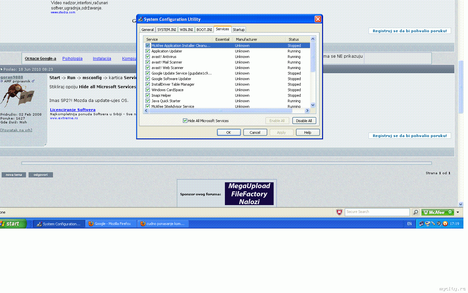Open the dropdown arrow next to McAfee button
Viewport: 468px width, 293px height.
[x=458, y=212]
